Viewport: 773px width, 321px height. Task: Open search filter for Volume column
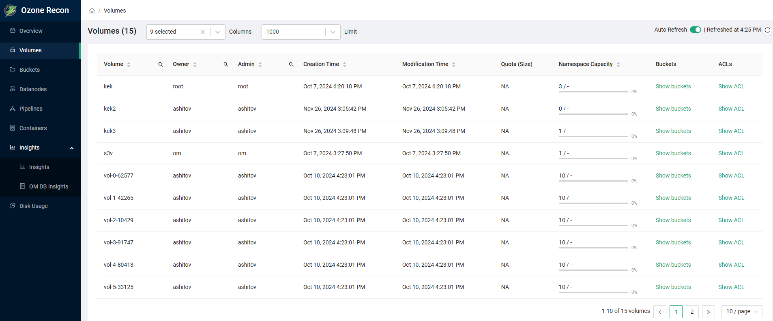pos(161,64)
